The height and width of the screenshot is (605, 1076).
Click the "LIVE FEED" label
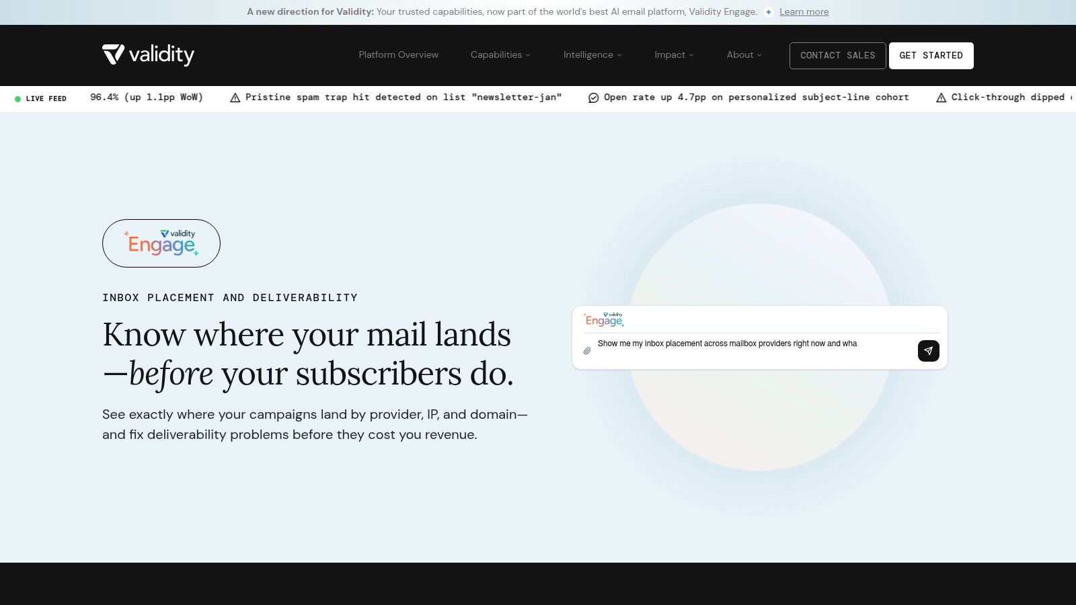pos(46,99)
